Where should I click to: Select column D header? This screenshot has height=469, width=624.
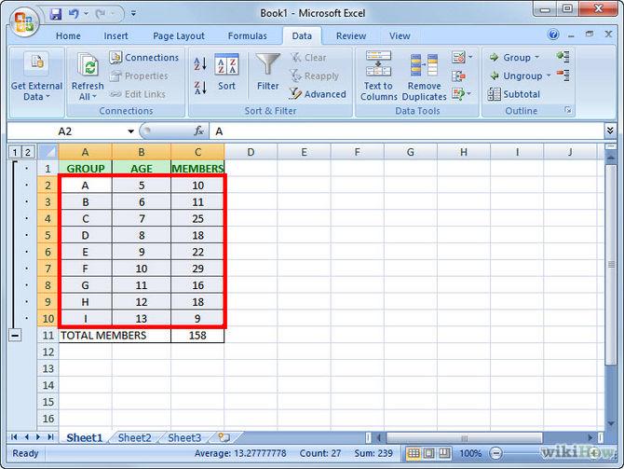click(251, 152)
